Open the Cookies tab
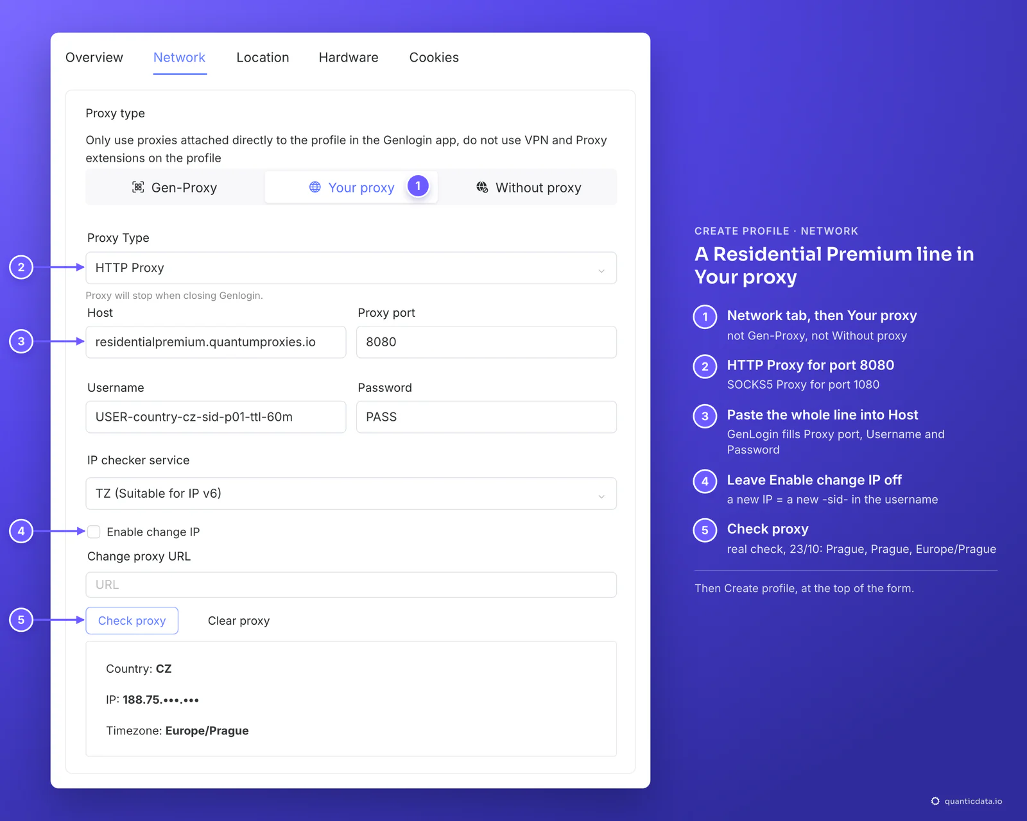Screen dimensions: 1027x821 (434, 58)
